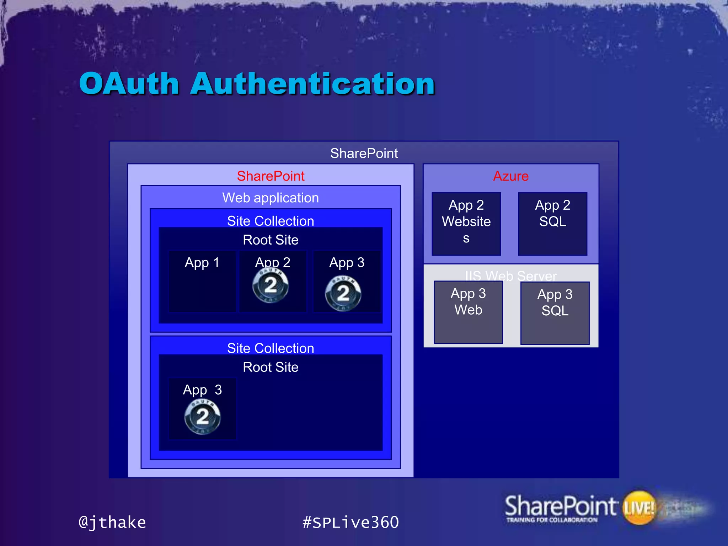Click the second Site Collection label
Screen dimensions: 728x546
[271, 348]
